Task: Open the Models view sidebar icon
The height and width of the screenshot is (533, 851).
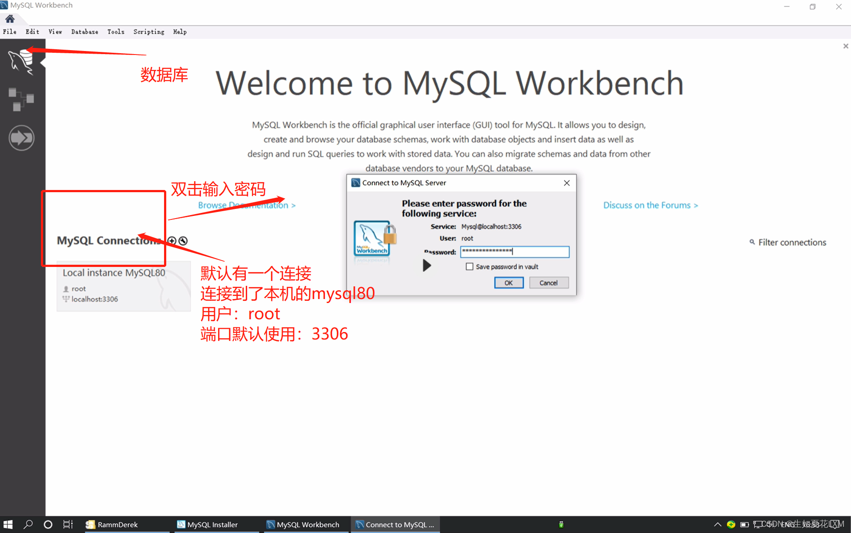Action: [x=21, y=99]
